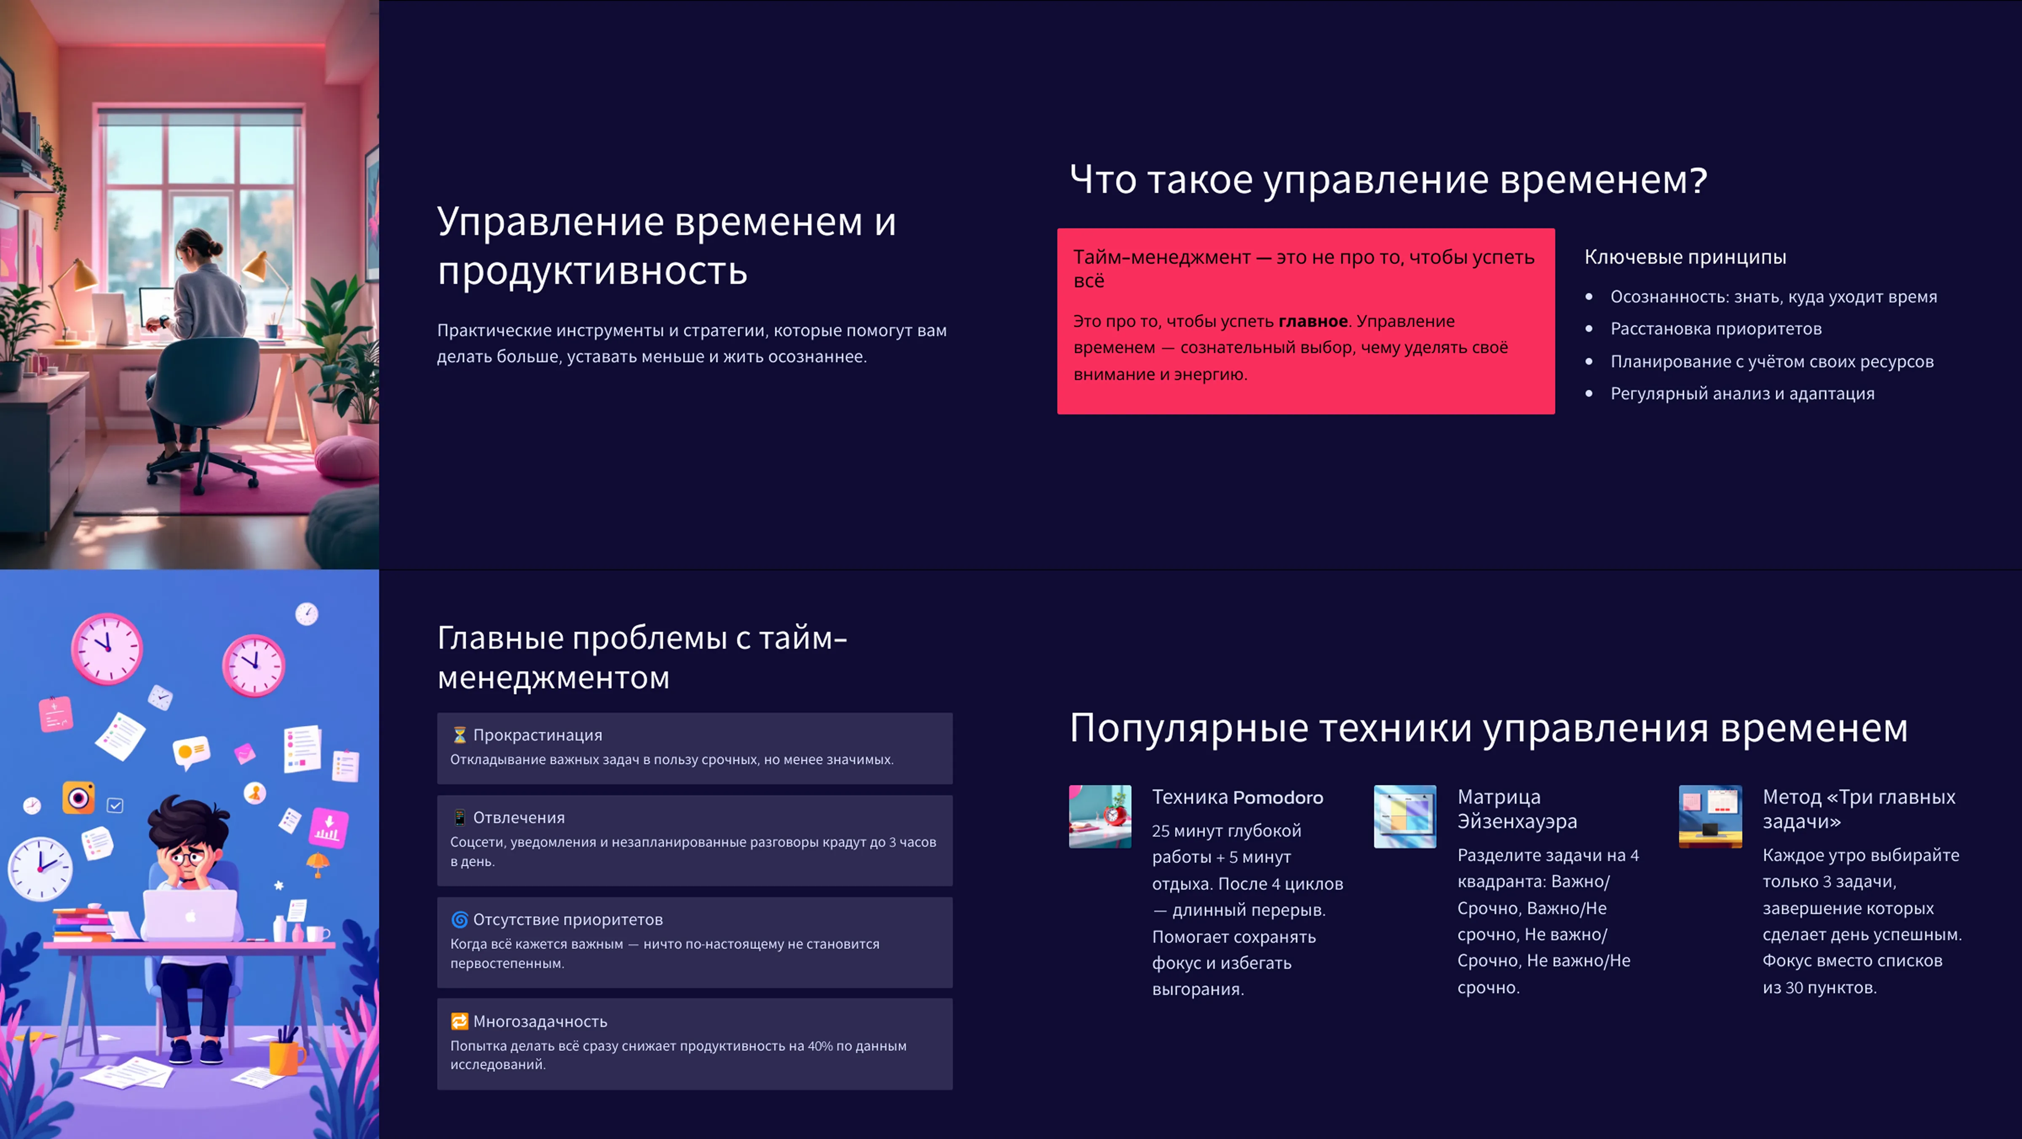Click the woman at desk illustration
The image size is (2022, 1139).
[189, 284]
